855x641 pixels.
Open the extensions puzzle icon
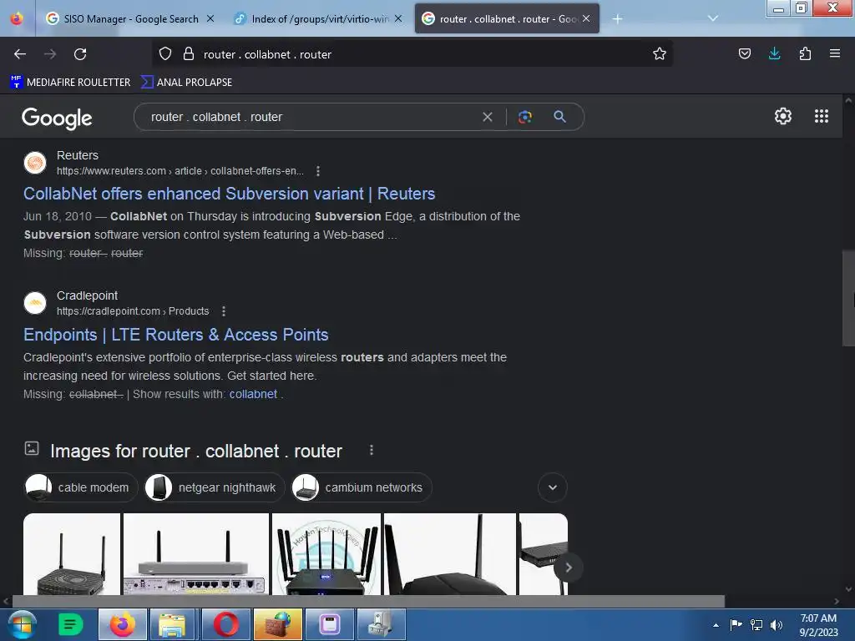pos(805,53)
